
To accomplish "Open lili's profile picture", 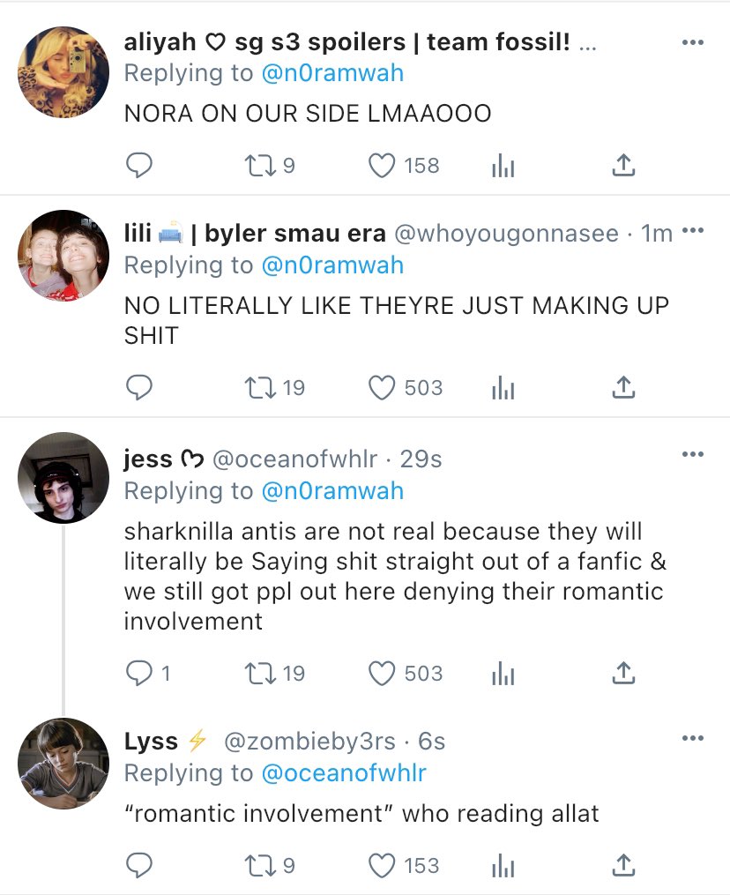I will [x=63, y=255].
